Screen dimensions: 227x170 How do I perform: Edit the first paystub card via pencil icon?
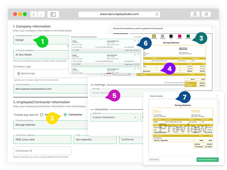point(135,41)
